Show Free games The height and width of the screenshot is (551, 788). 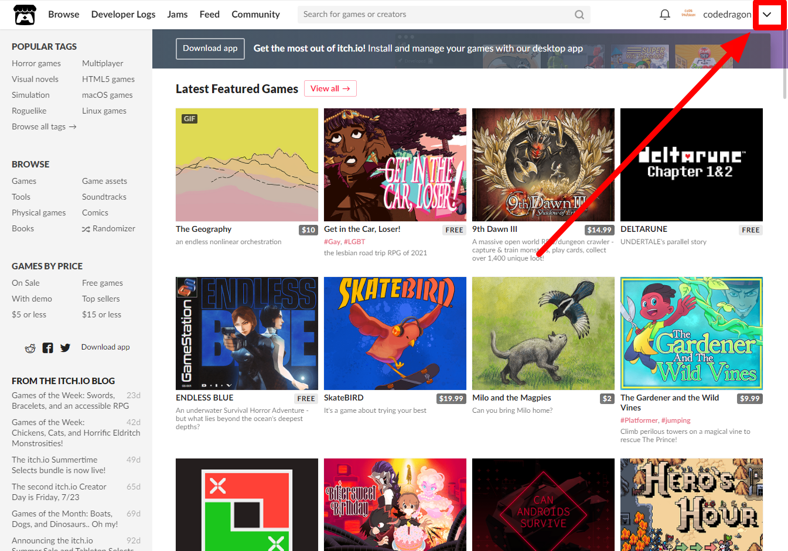click(x=103, y=283)
